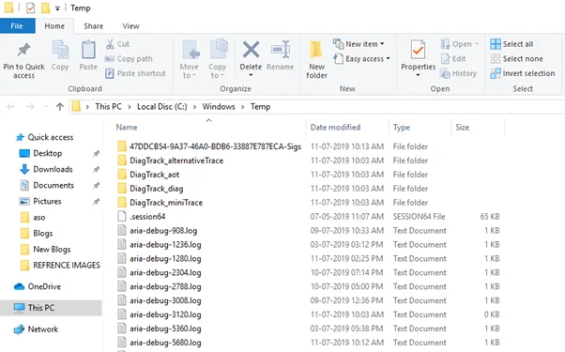This screenshot has width=565, height=352.
Task: Click Pin to Quick access icon
Action: pos(23,50)
